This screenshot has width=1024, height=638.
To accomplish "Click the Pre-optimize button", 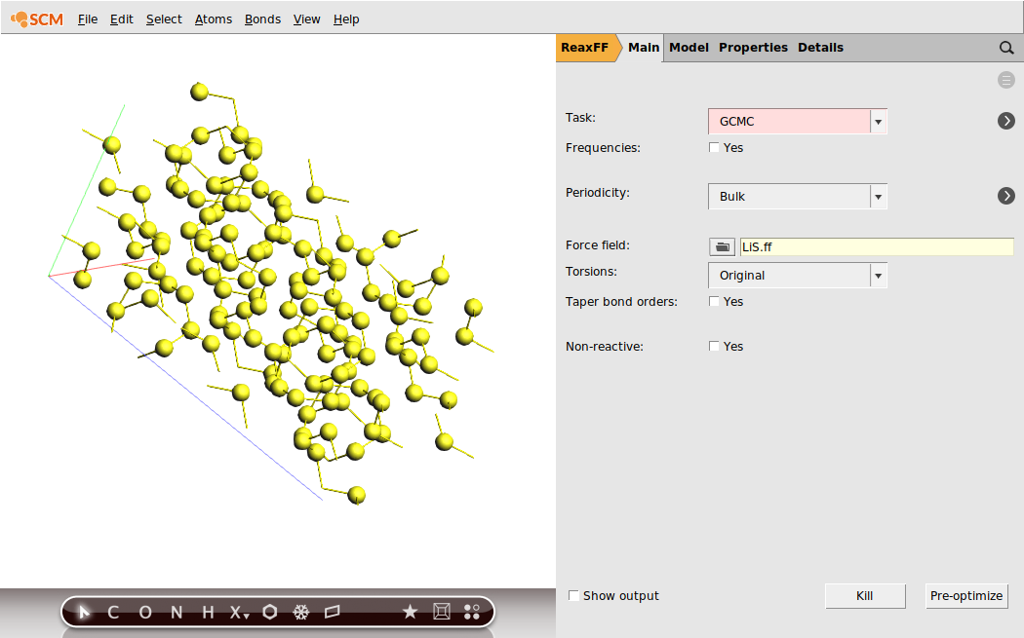I will click(966, 595).
